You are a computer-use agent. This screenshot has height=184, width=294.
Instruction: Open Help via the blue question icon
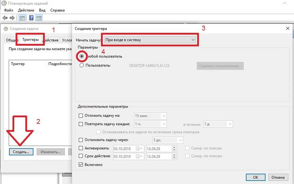pyautogui.click(x=31, y=18)
